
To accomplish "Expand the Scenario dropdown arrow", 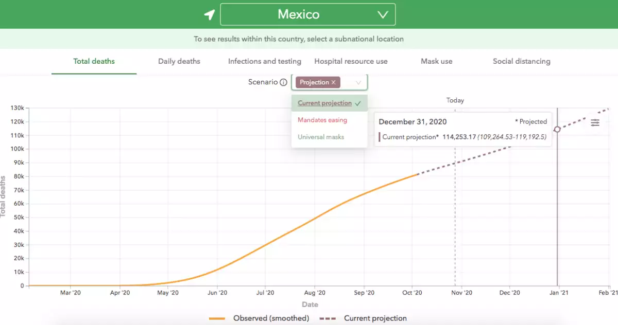I will [x=358, y=82].
